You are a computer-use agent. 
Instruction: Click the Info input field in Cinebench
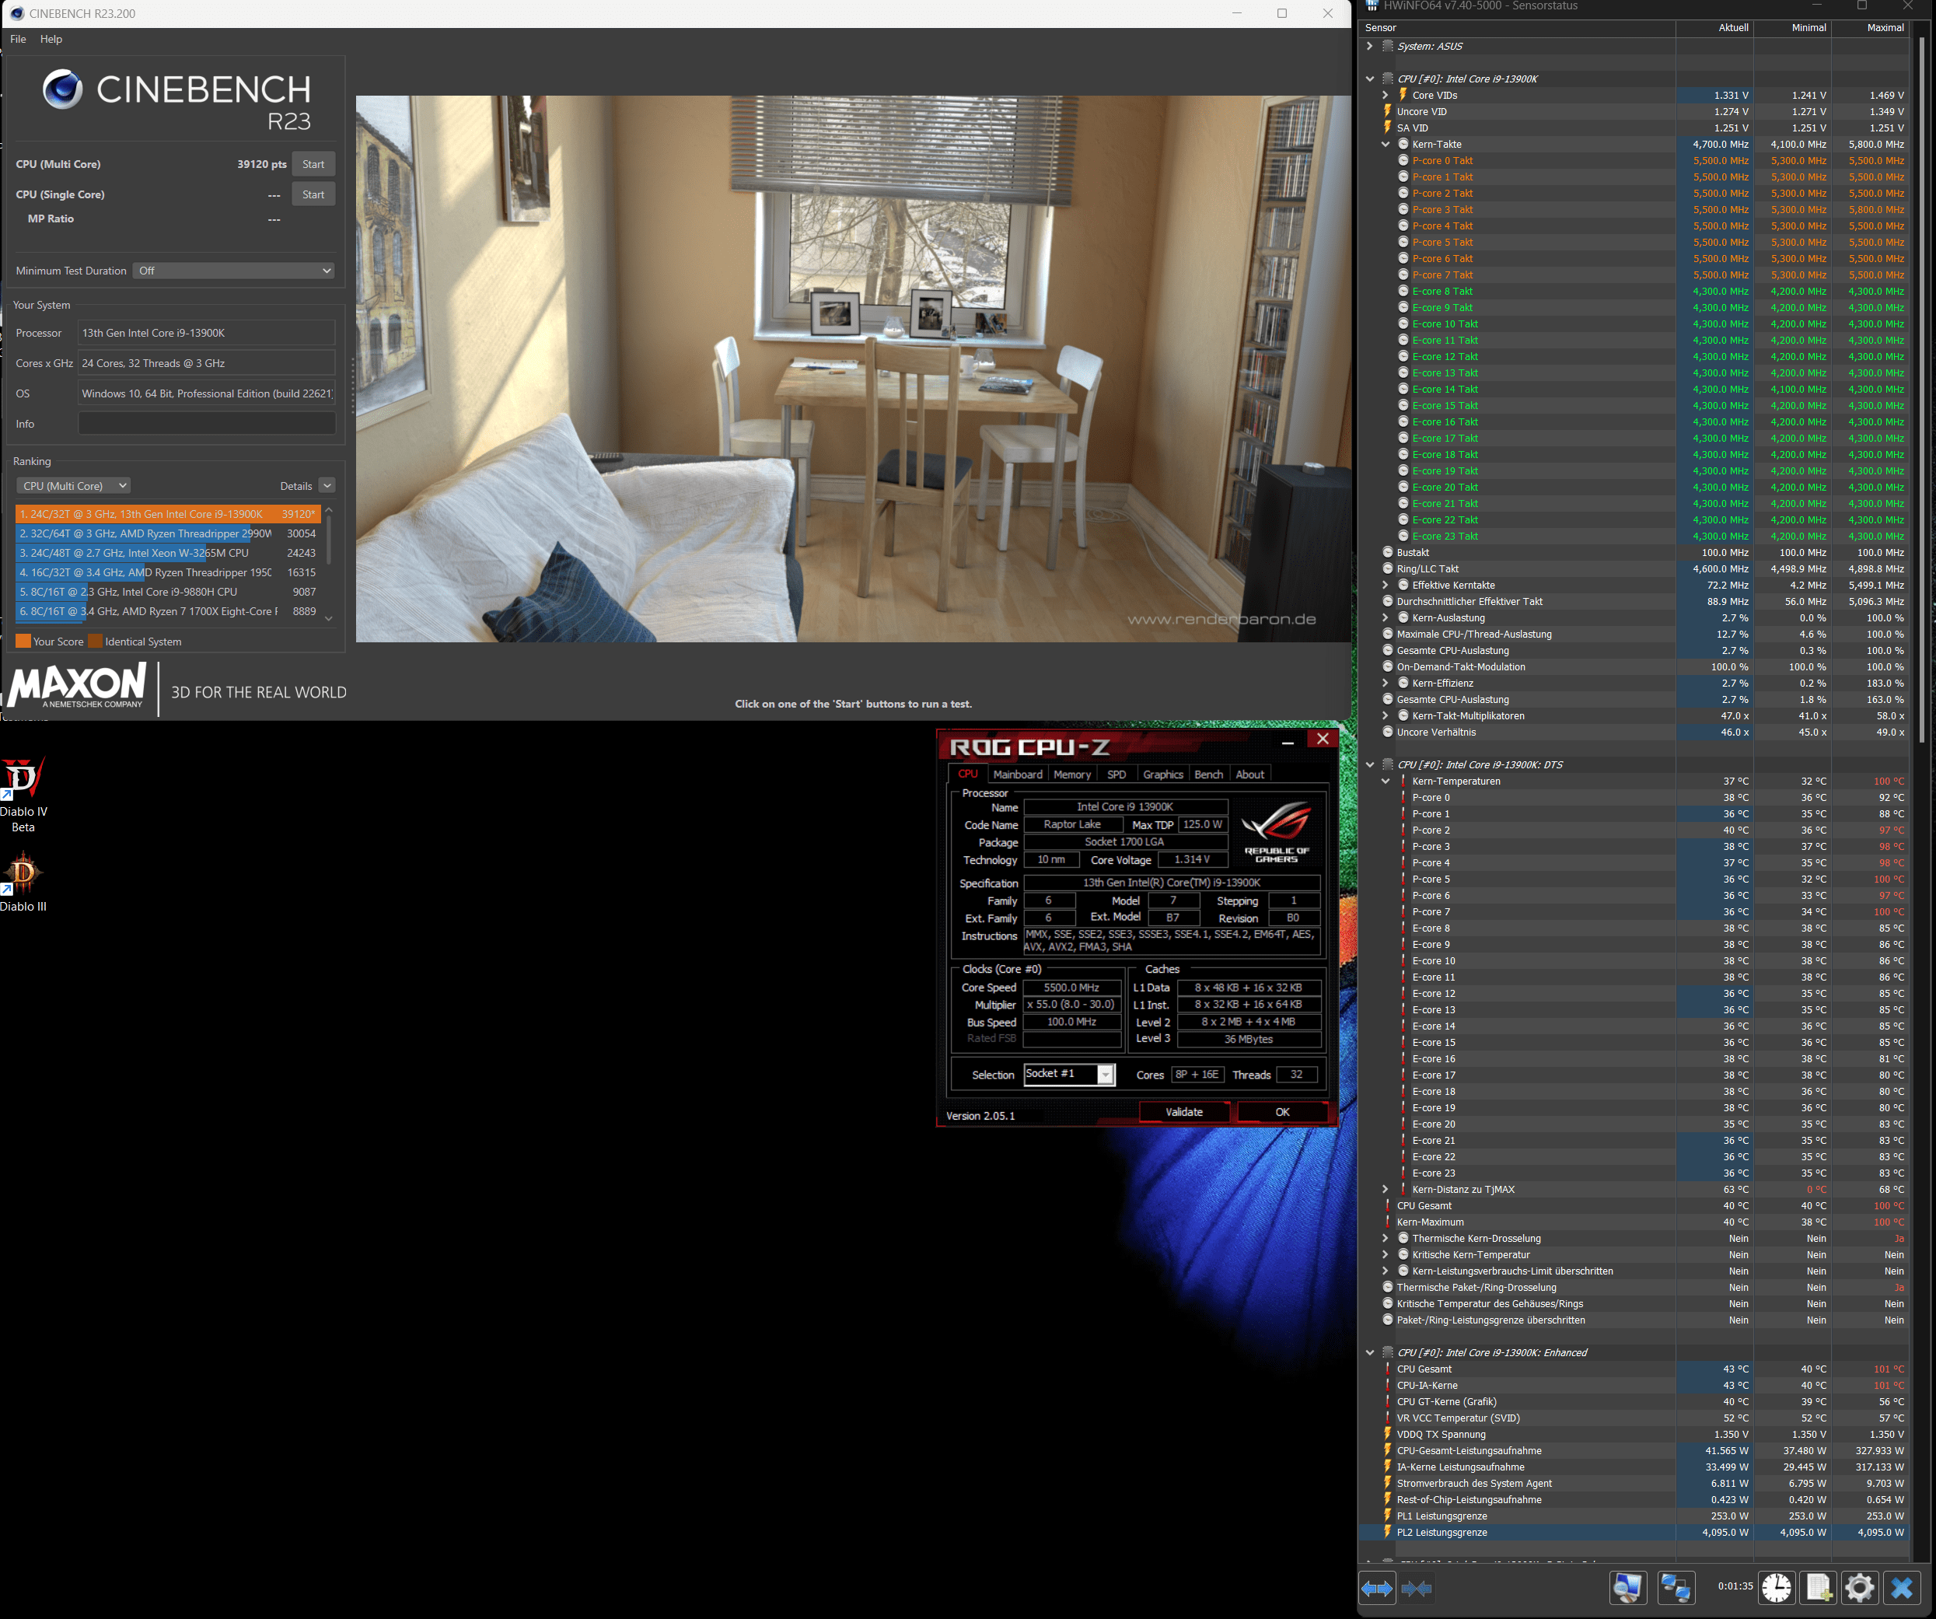tap(208, 424)
